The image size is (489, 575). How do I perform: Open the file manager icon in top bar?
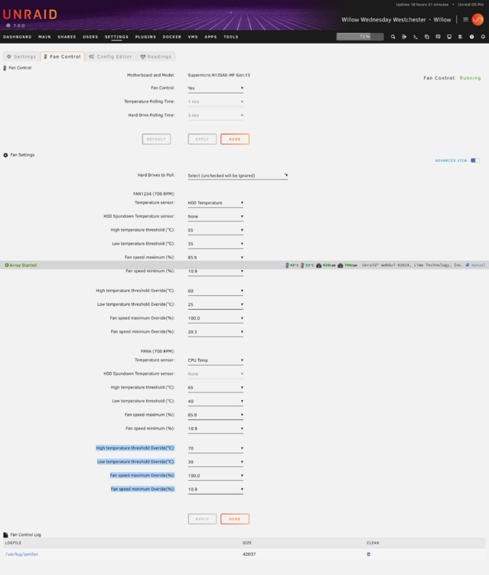coord(427,37)
